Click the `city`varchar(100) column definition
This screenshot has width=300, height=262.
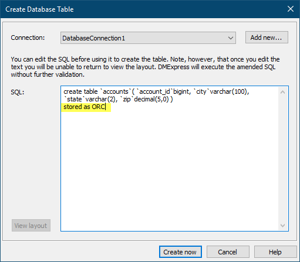[221, 91]
